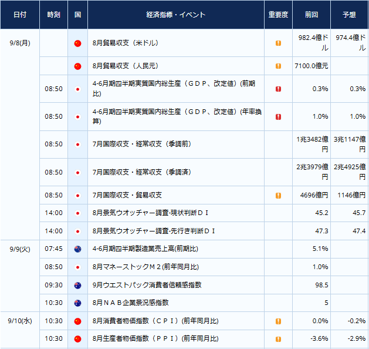
Task: Click China flag for 消費者物価指数（ＣＰＩ）
Action: pyautogui.click(x=77, y=321)
